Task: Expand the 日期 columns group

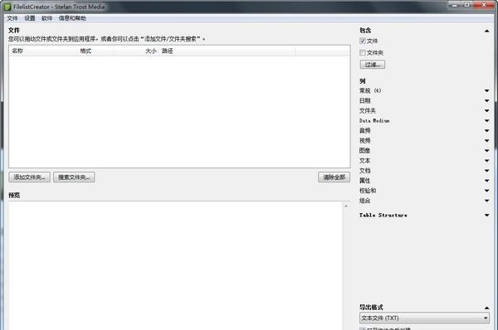Action: [x=486, y=101]
